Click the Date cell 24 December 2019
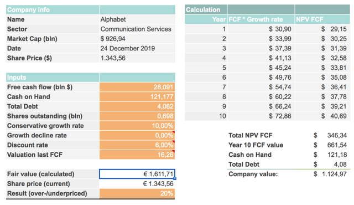 pos(137,48)
